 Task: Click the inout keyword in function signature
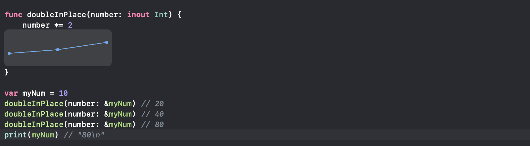click(138, 15)
